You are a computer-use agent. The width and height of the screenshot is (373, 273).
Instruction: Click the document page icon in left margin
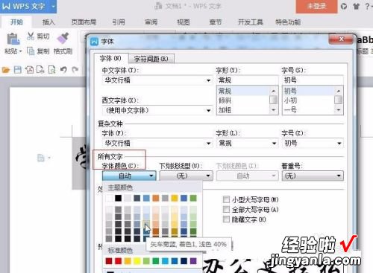[x=41, y=158]
